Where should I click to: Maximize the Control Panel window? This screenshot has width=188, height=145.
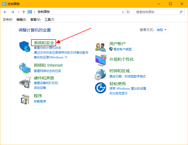click(170, 4)
